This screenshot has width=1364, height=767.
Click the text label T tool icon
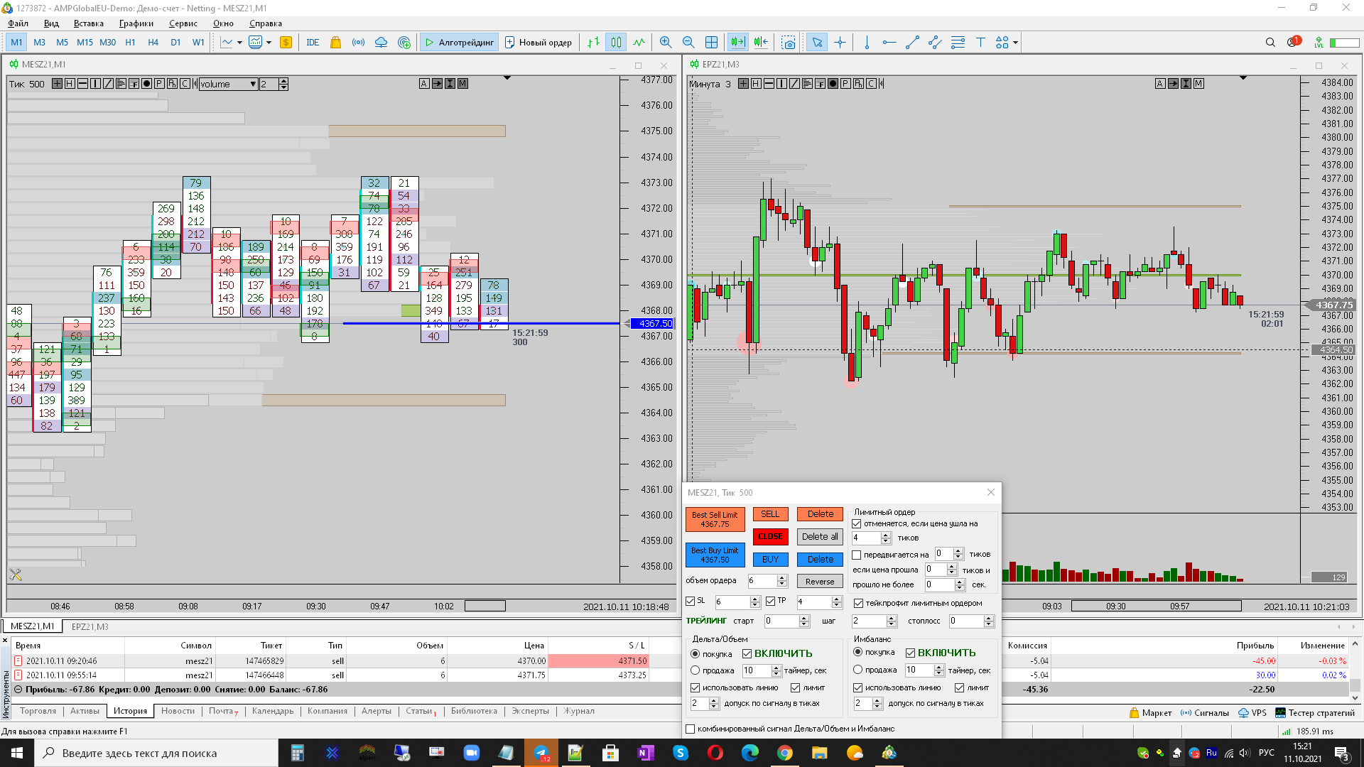click(980, 43)
